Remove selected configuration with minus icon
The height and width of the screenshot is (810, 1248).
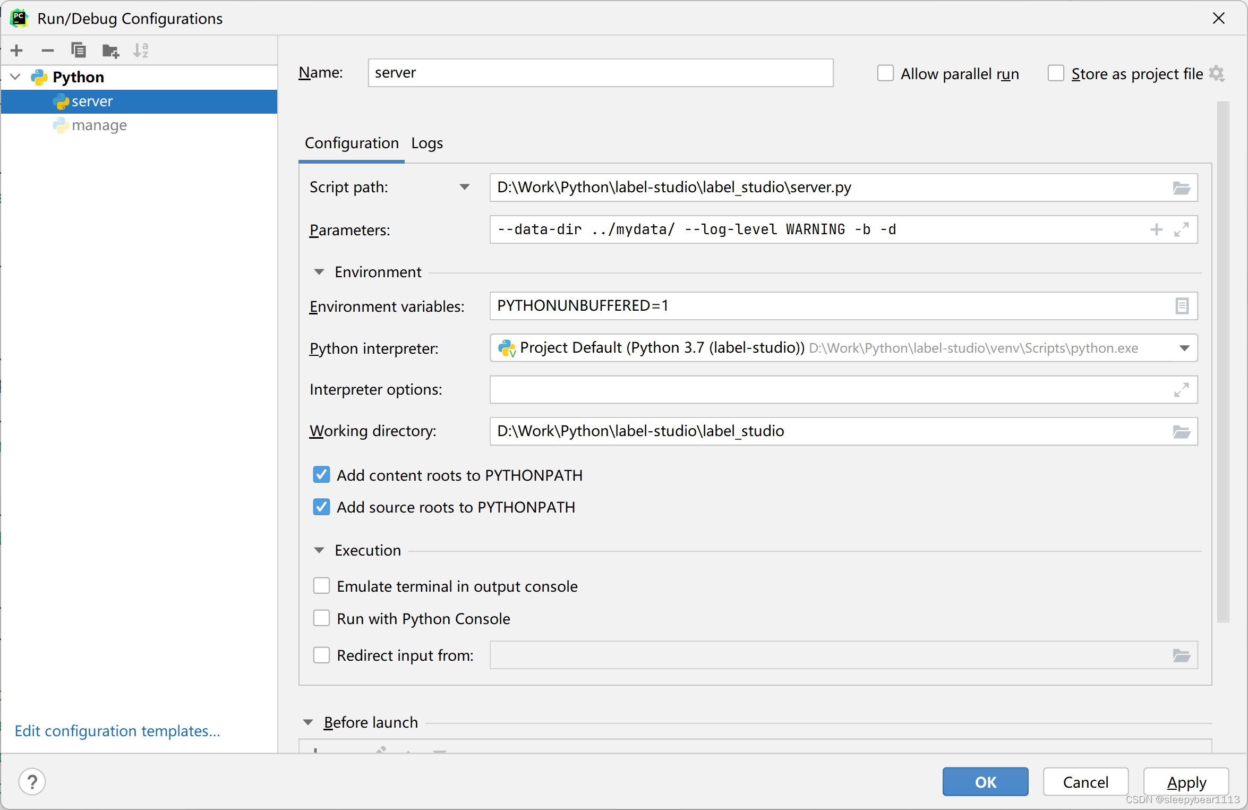[47, 50]
